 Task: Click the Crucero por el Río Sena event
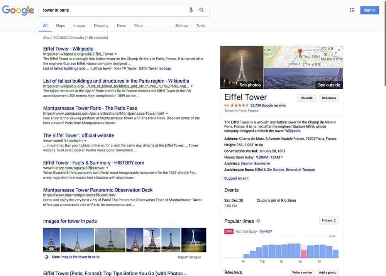tap(276, 200)
